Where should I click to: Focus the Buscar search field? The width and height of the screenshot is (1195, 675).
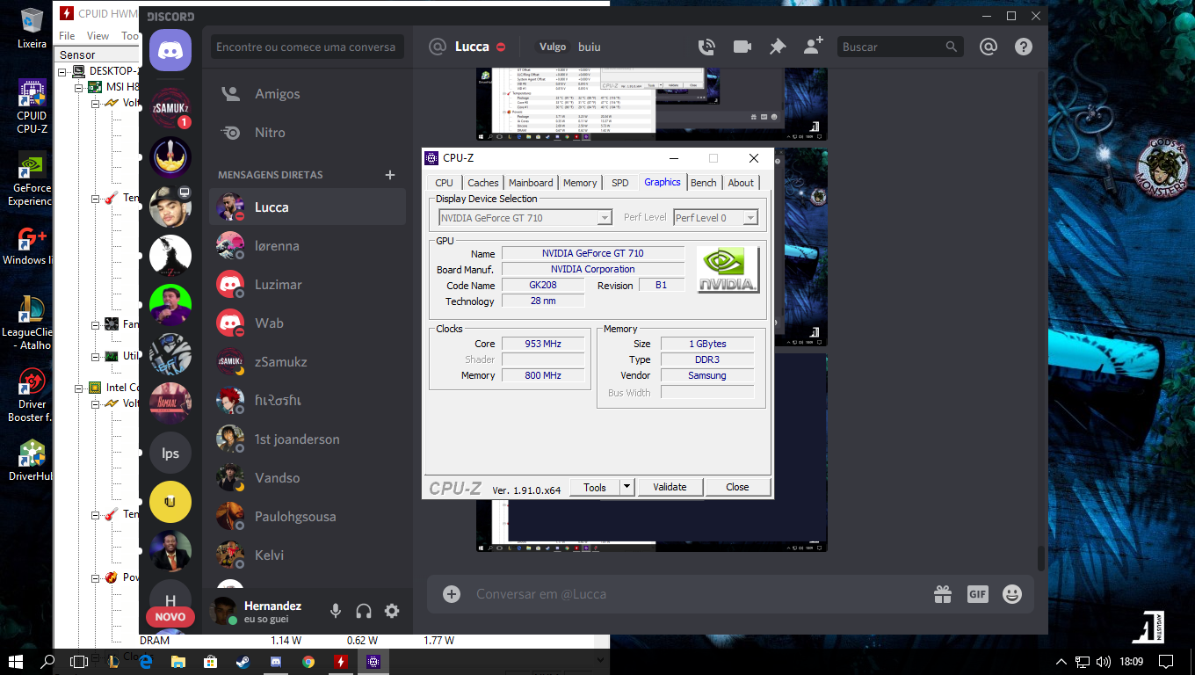tap(899, 47)
